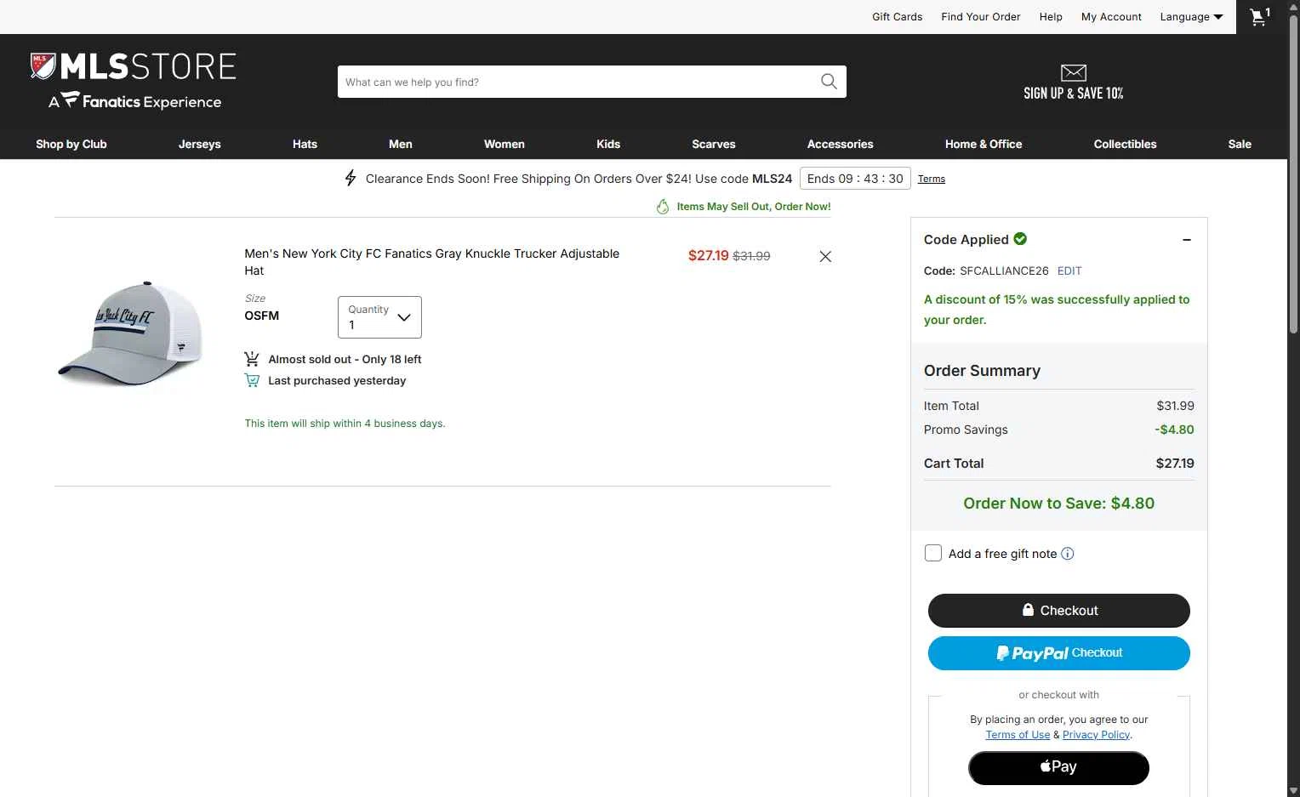Click the Promo Savings -$4.80 value
The width and height of the screenshot is (1300, 797).
pos(1174,430)
